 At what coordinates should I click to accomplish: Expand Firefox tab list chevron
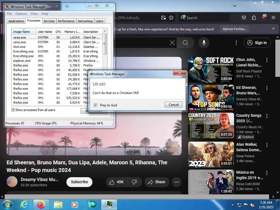point(235,6)
